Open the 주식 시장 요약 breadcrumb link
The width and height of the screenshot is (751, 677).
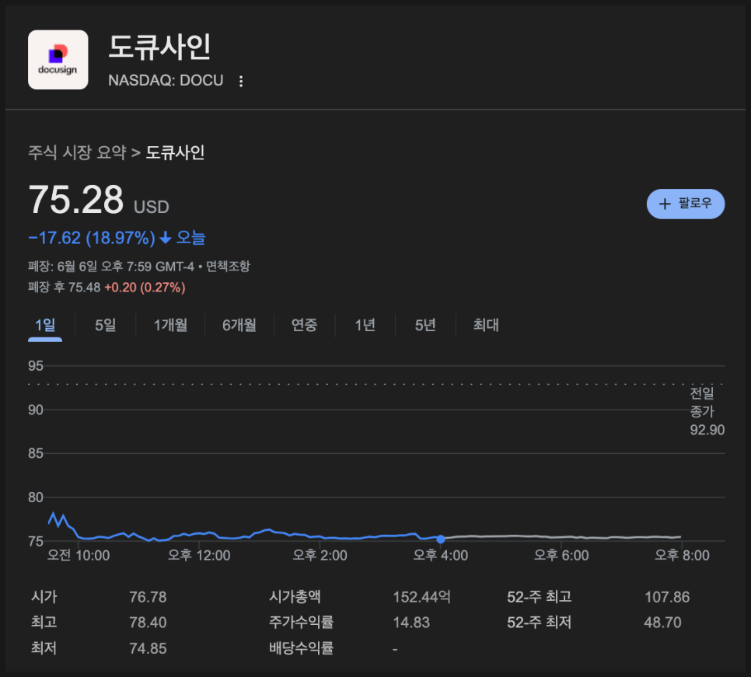pyautogui.click(x=77, y=152)
